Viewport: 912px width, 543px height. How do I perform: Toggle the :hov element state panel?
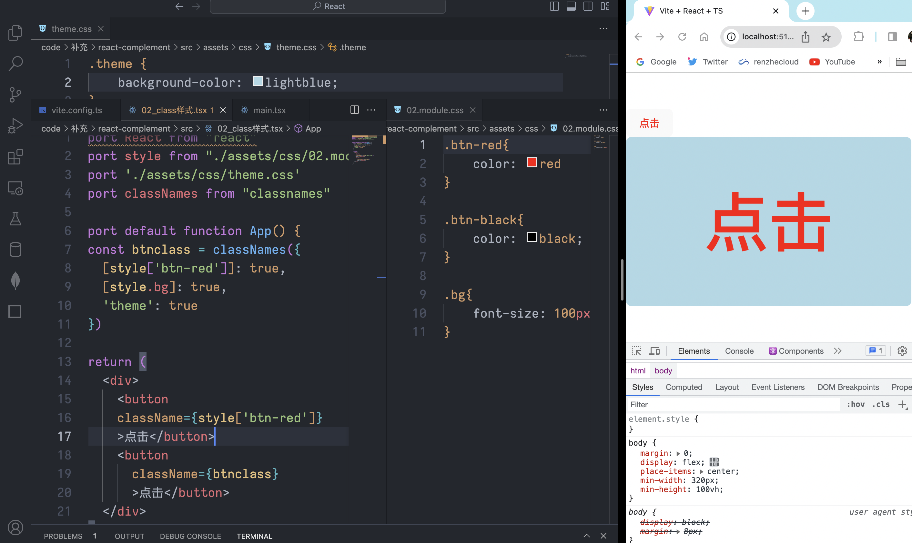click(x=856, y=404)
